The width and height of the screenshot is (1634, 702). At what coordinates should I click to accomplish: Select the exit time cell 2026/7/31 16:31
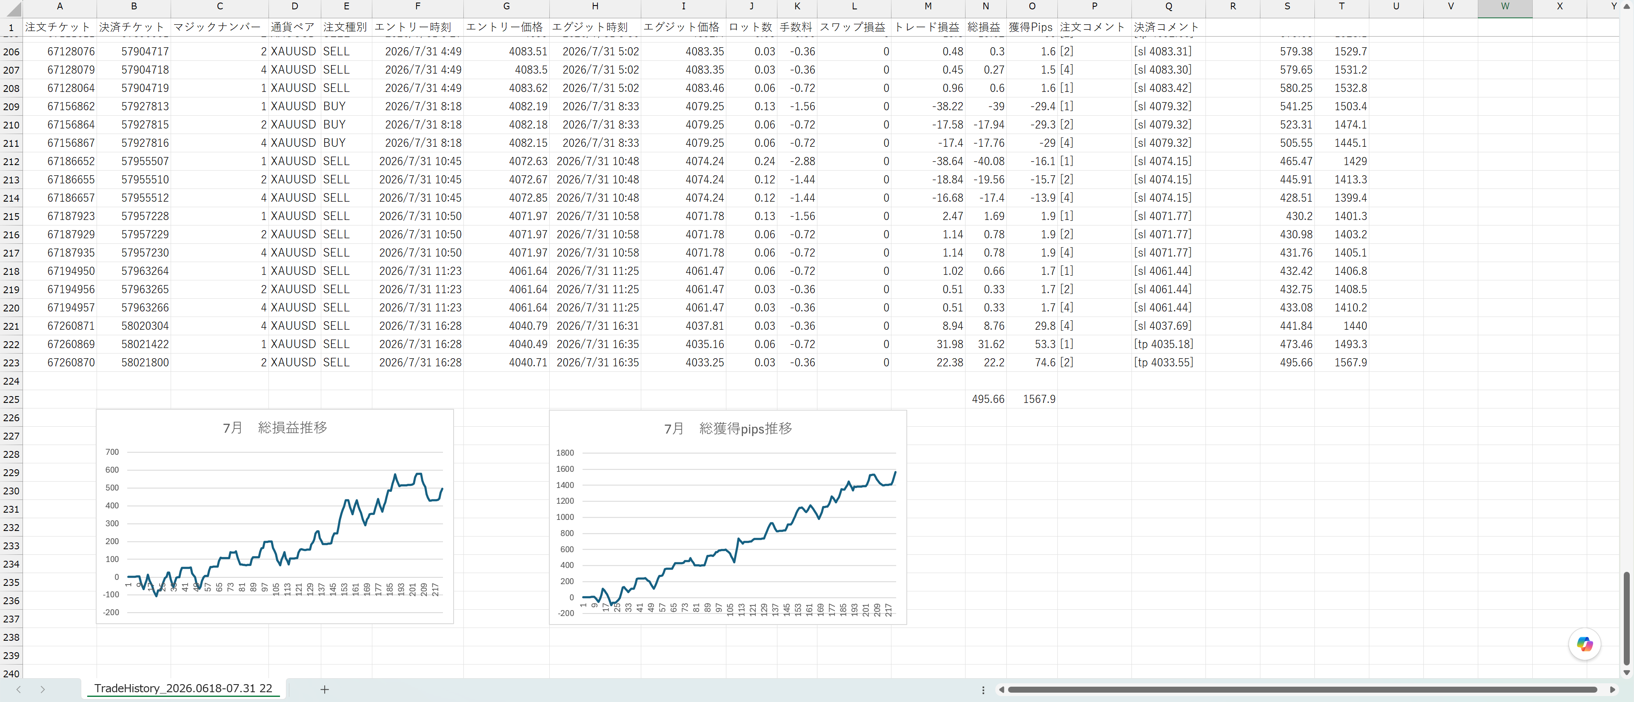[595, 326]
